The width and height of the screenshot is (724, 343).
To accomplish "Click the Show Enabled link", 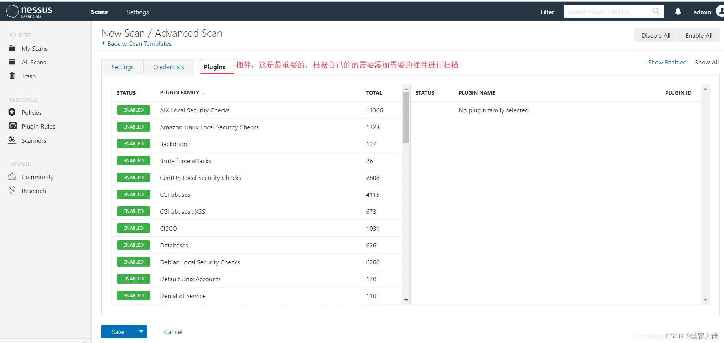I will pyautogui.click(x=667, y=62).
